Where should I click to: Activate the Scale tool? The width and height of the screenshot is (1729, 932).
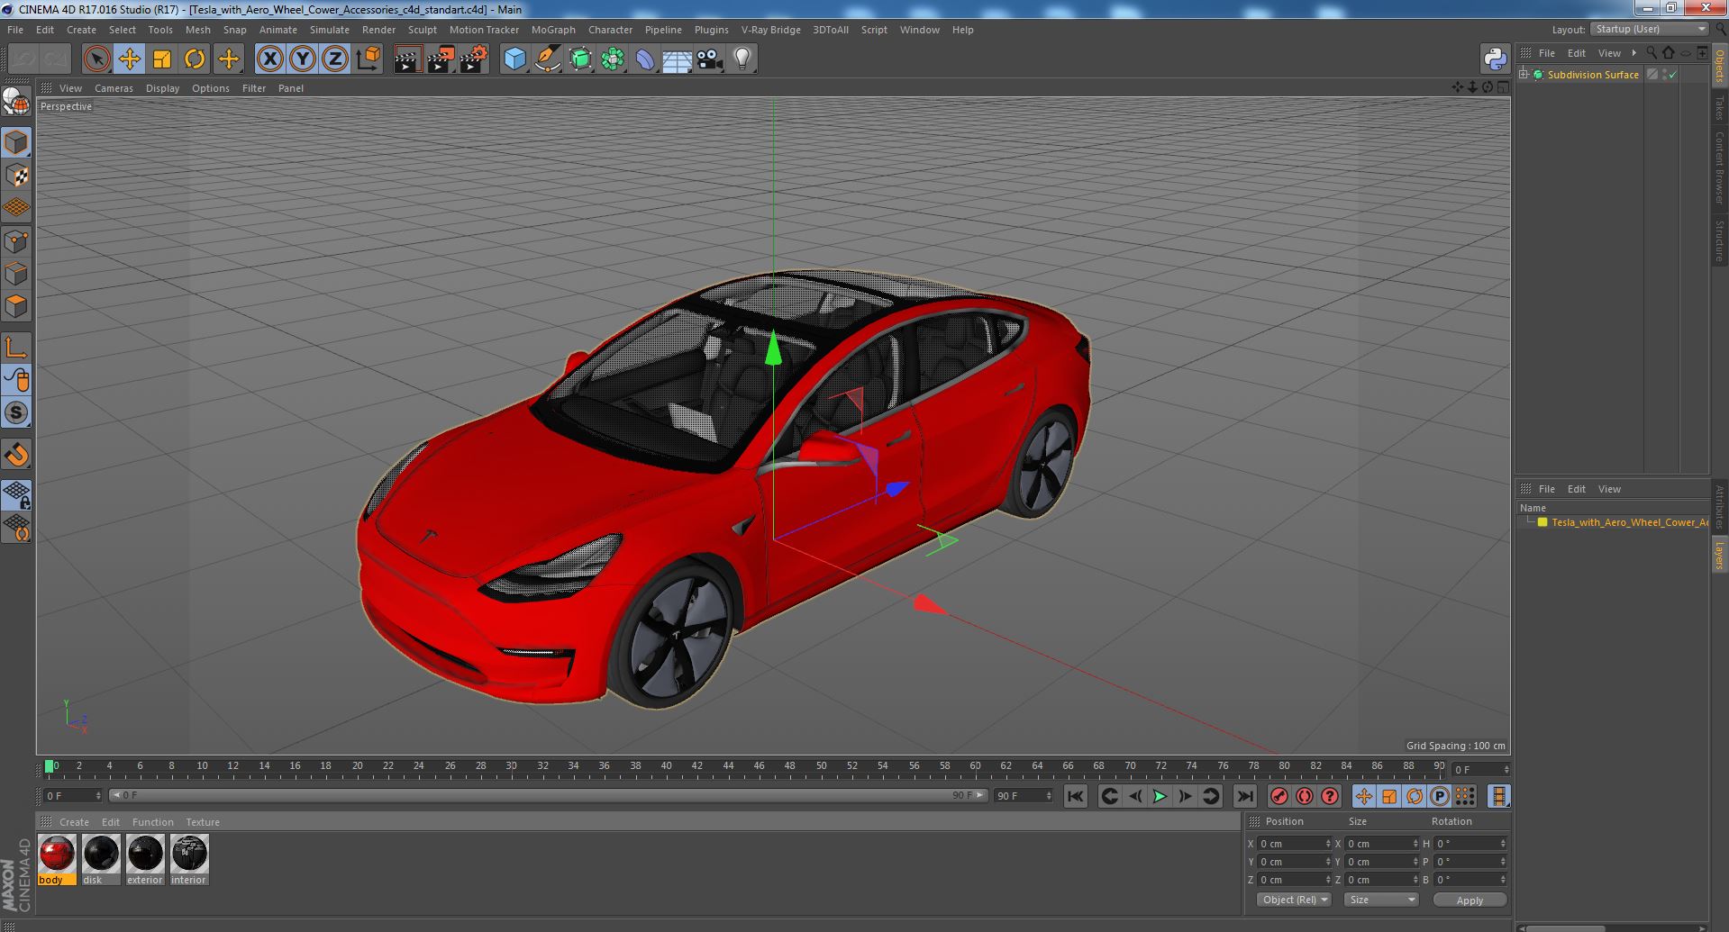(x=161, y=59)
